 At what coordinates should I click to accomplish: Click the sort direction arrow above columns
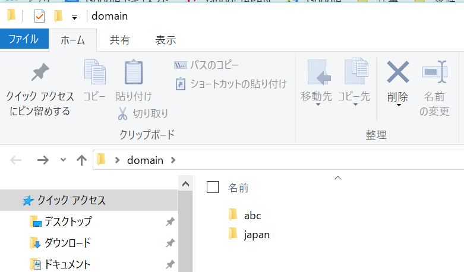coord(337,178)
